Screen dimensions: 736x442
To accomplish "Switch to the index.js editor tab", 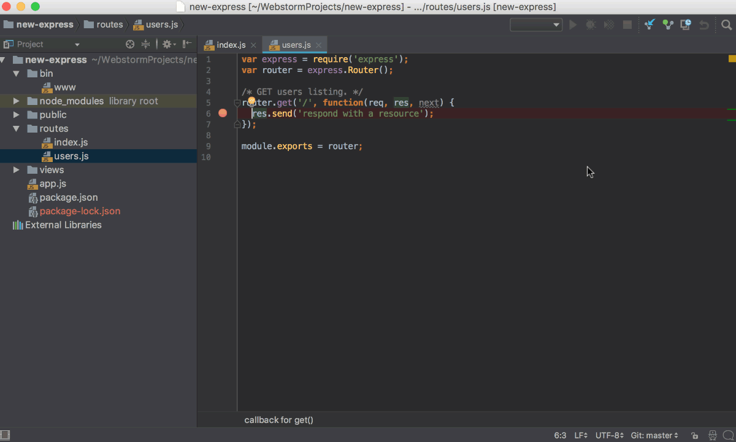I will (x=231, y=45).
